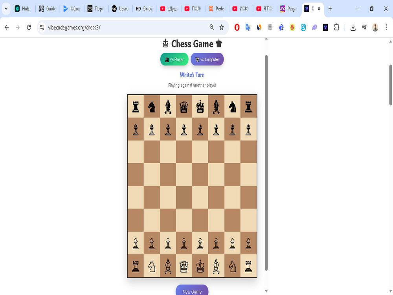
Task: Bookmark page with star icon
Action: 222,28
